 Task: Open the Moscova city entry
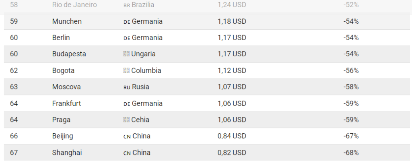coord(66,87)
